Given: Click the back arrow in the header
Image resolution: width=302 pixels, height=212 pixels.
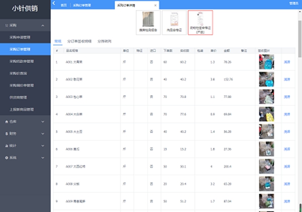Looking at the screenshot, I should point(54,4).
